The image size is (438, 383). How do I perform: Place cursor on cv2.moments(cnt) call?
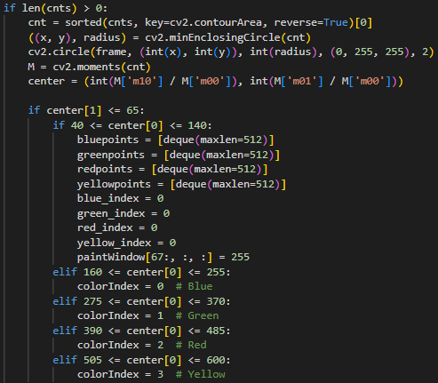pyautogui.click(x=101, y=67)
